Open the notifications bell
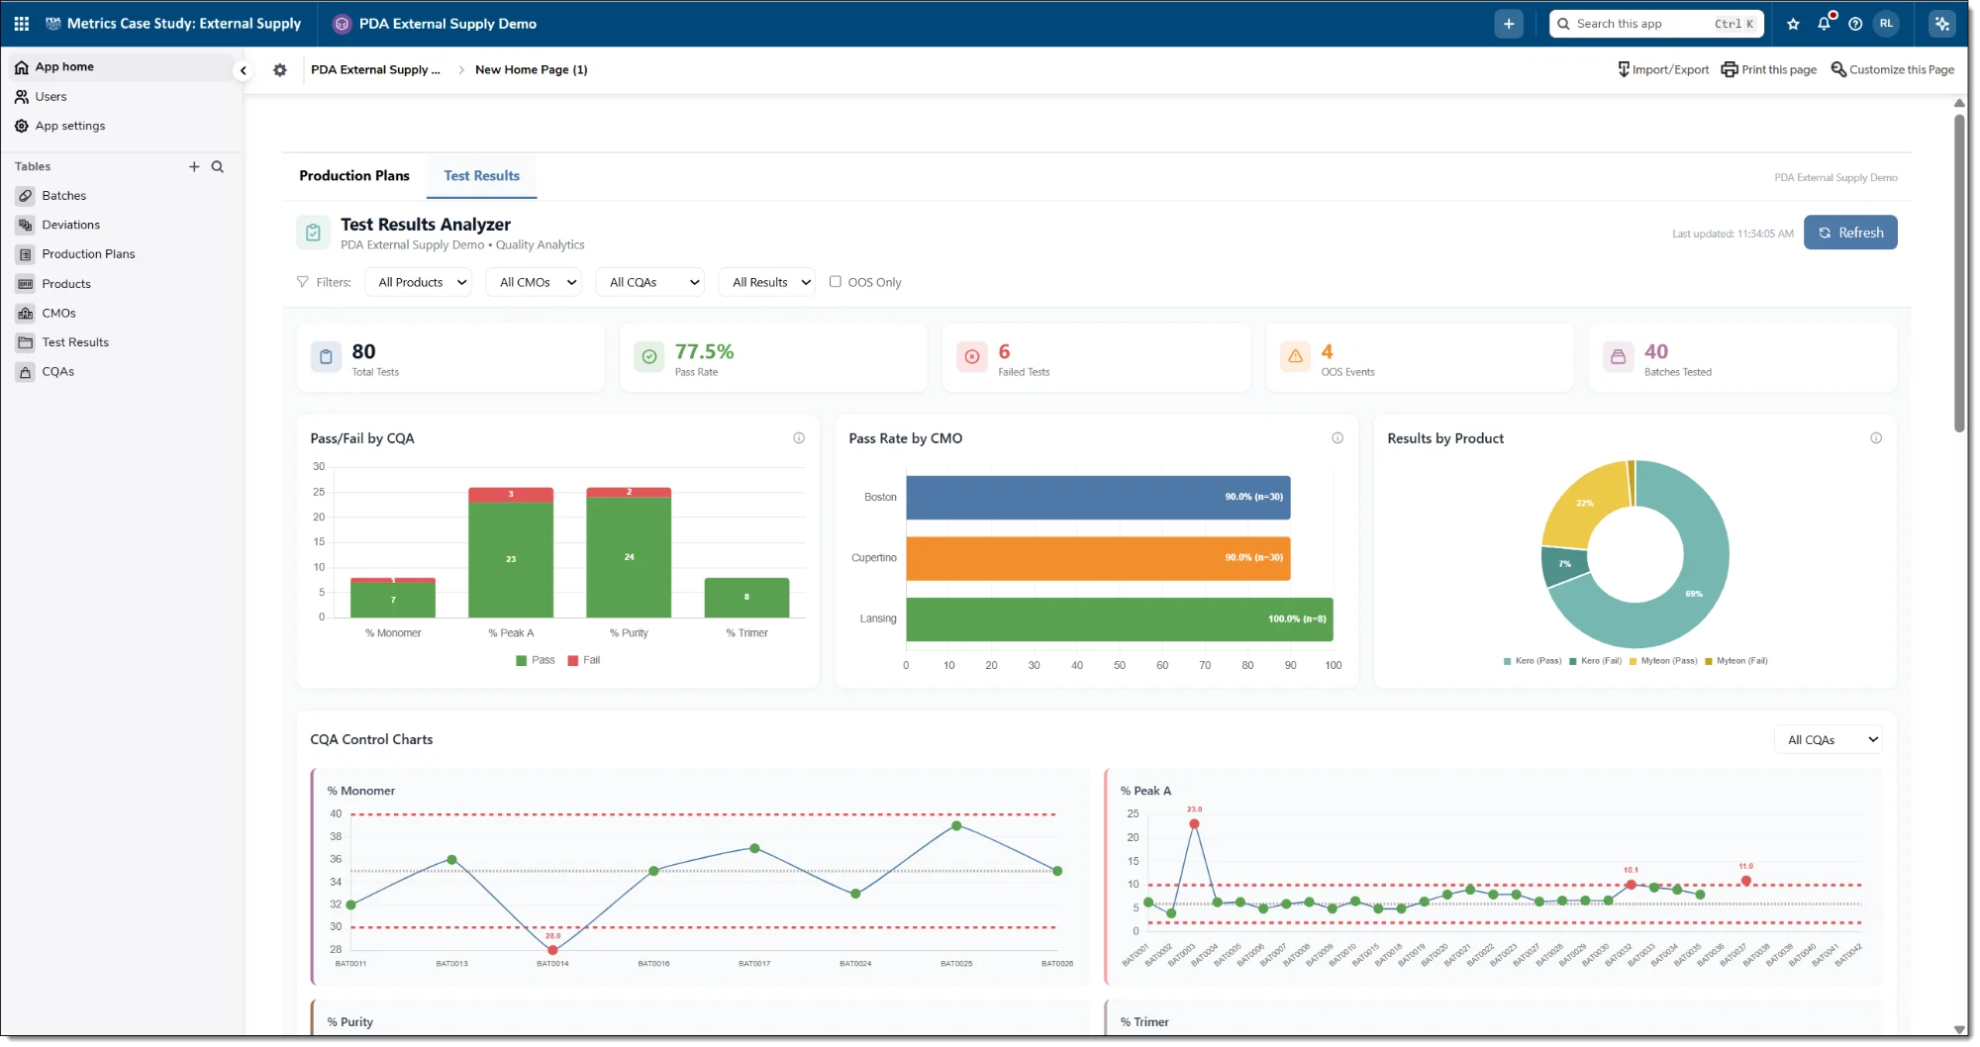The width and height of the screenshot is (1980, 1047). click(x=1824, y=23)
